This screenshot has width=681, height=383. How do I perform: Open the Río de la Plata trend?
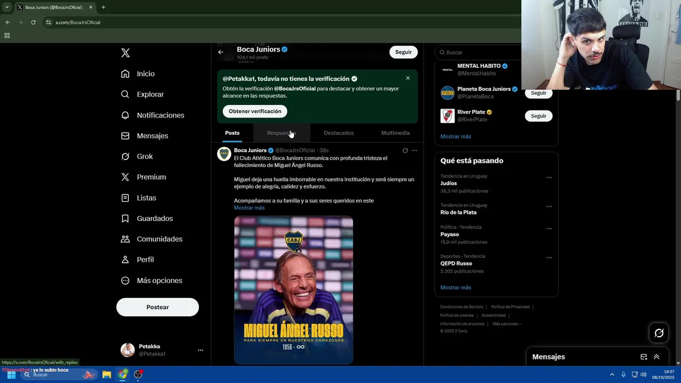(459, 212)
